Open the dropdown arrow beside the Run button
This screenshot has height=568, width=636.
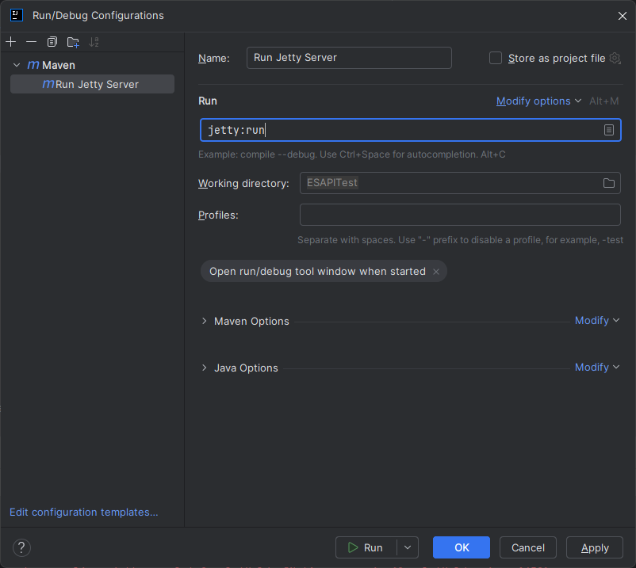pyautogui.click(x=408, y=547)
